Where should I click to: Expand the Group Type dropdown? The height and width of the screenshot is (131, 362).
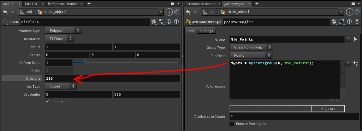pyautogui.click(x=251, y=47)
